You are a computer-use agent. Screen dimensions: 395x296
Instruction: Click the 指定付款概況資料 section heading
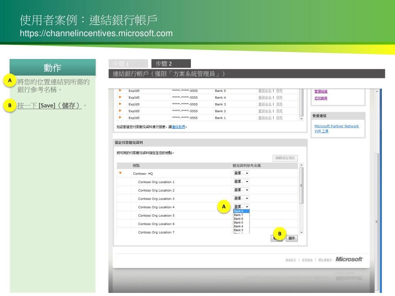pyautogui.click(x=129, y=143)
